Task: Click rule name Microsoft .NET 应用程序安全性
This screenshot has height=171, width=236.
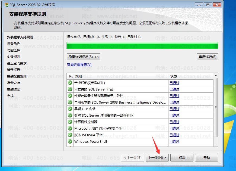Action: click(x=98, y=129)
